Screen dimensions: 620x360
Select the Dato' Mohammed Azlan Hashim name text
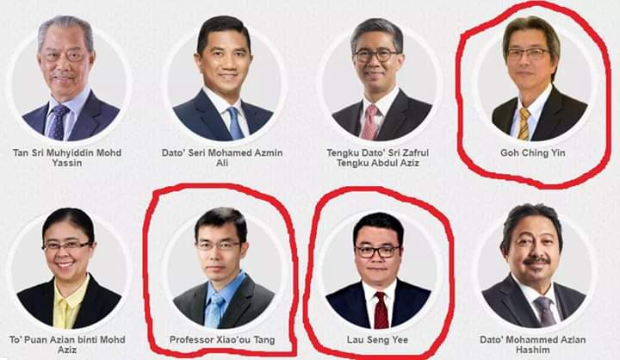pyautogui.click(x=533, y=344)
